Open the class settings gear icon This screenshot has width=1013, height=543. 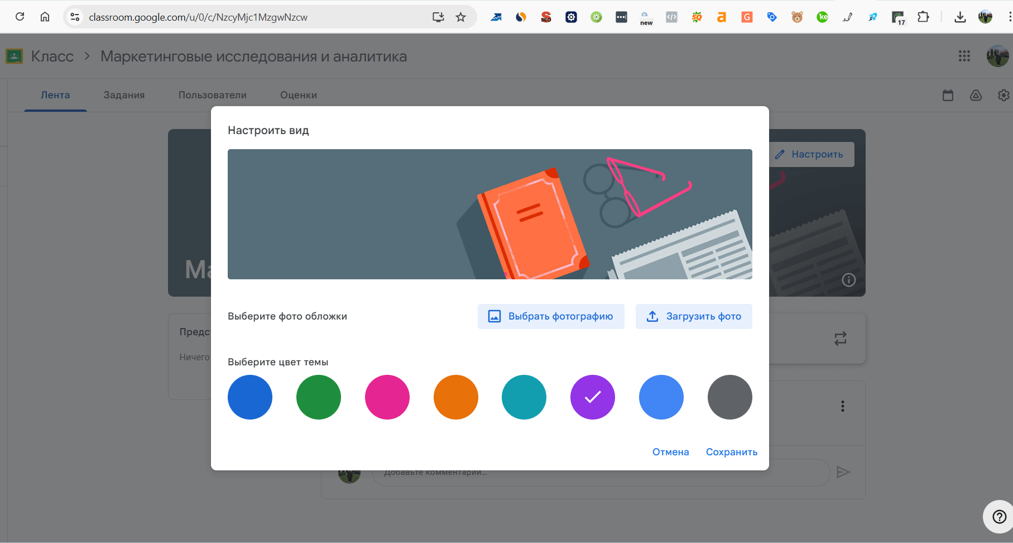1003,96
